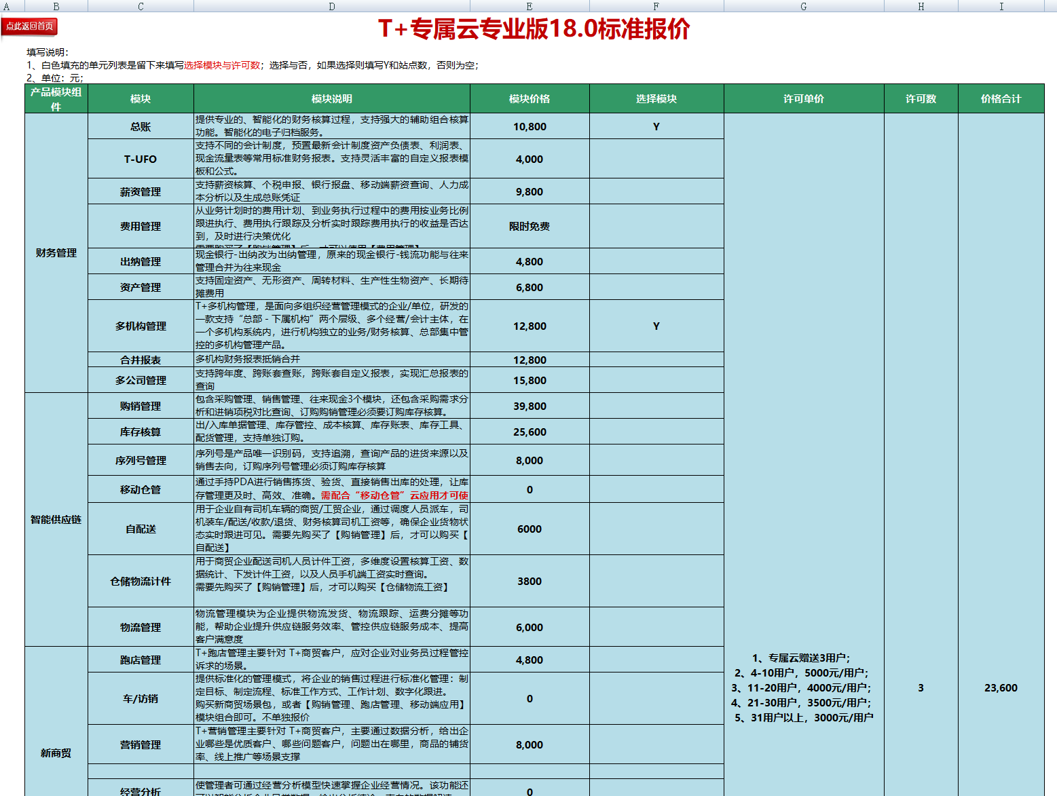The width and height of the screenshot is (1057, 796).
Task: Click the 许可数 header cell
Action: click(921, 98)
